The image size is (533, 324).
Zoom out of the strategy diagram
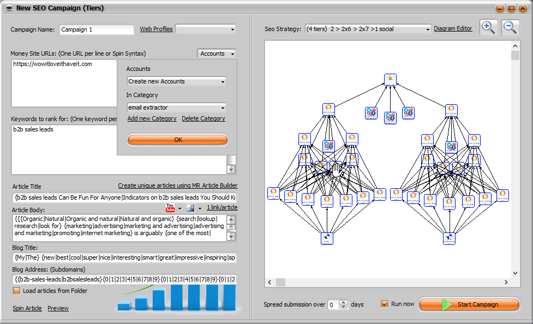point(510,27)
